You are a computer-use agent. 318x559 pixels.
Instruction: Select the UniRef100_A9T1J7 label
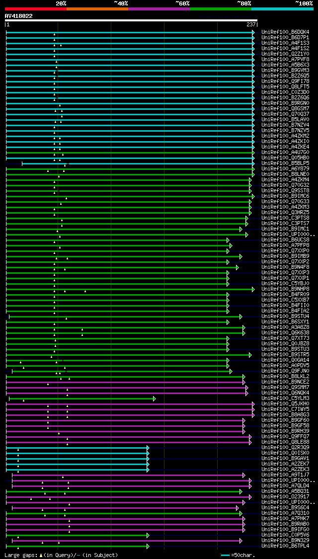[285, 475]
